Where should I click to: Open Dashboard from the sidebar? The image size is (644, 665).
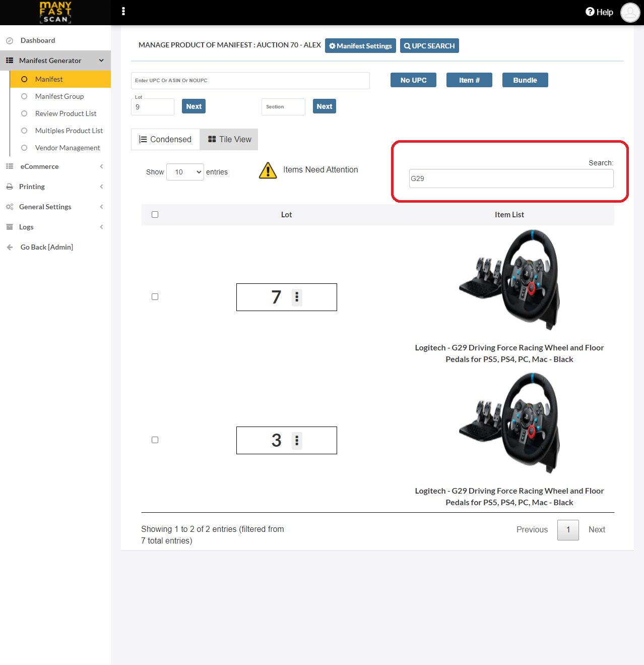tap(38, 40)
